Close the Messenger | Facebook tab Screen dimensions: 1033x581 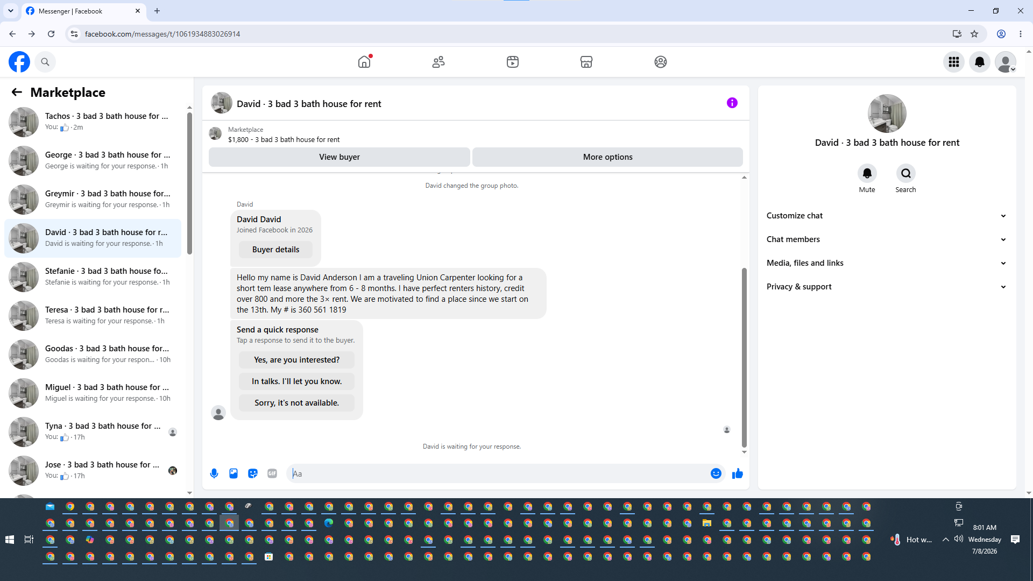(138, 11)
